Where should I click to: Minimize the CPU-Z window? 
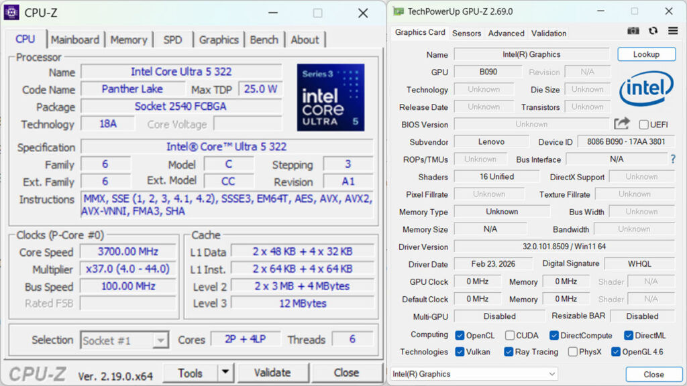273,13
